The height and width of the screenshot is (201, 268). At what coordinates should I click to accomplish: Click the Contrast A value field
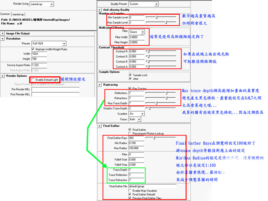point(136,67)
